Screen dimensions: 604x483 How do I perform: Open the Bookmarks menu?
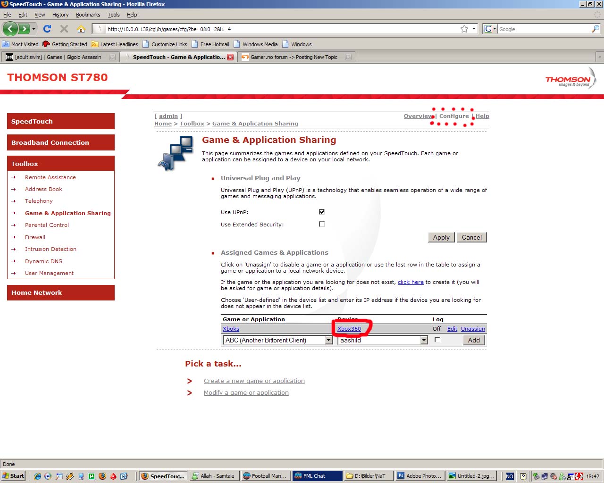pyautogui.click(x=88, y=15)
